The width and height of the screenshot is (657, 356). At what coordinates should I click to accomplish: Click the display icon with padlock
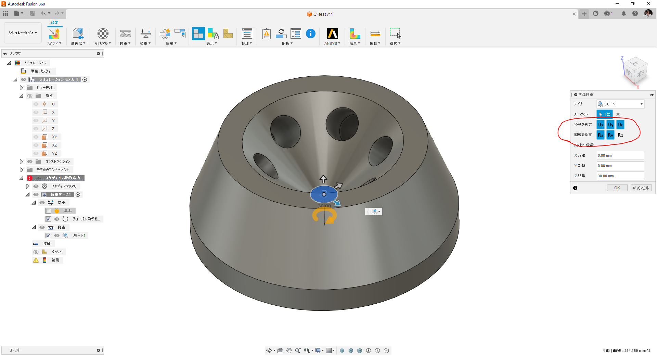(x=213, y=34)
